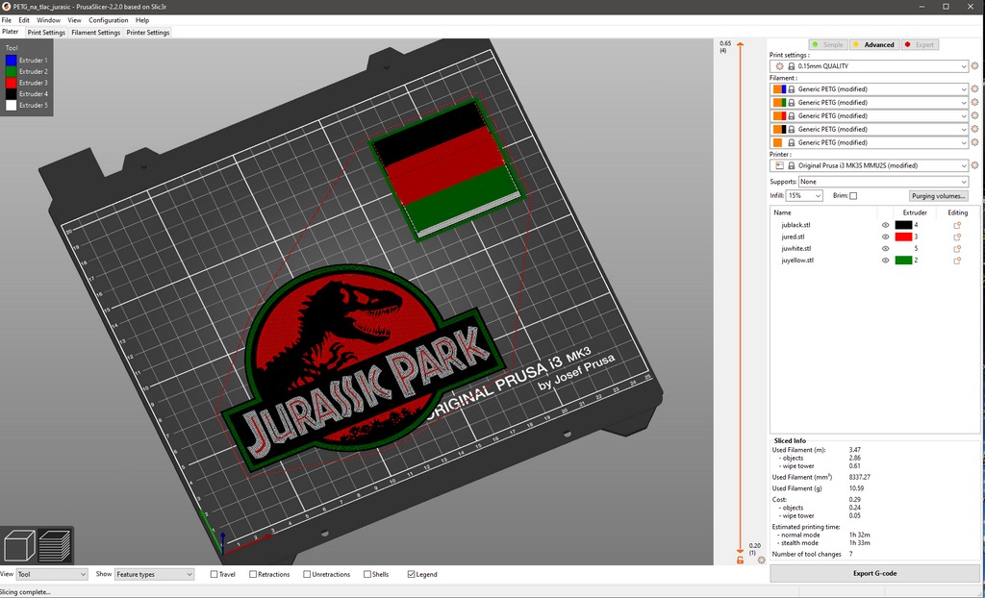Open Original Prusa i3 MK3S MMU2S printer dropdown
This screenshot has width=985, height=598.
(870, 165)
